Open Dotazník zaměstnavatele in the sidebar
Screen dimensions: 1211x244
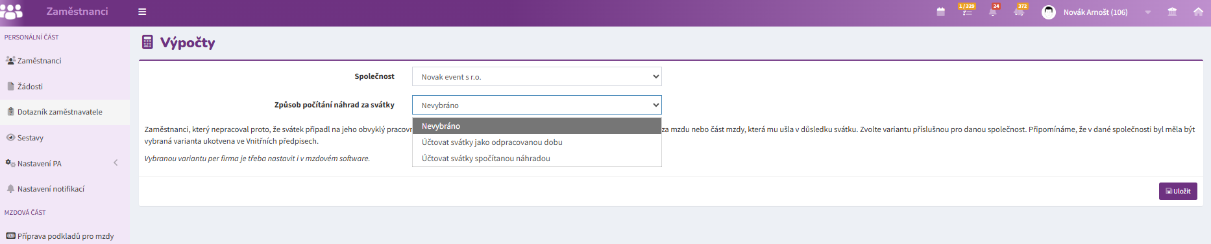65,112
